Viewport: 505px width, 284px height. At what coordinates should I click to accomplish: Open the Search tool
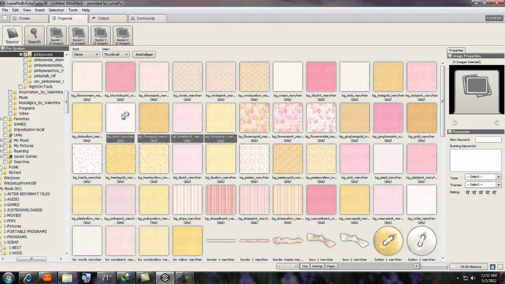34,35
